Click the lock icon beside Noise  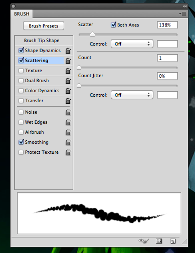[68, 112]
